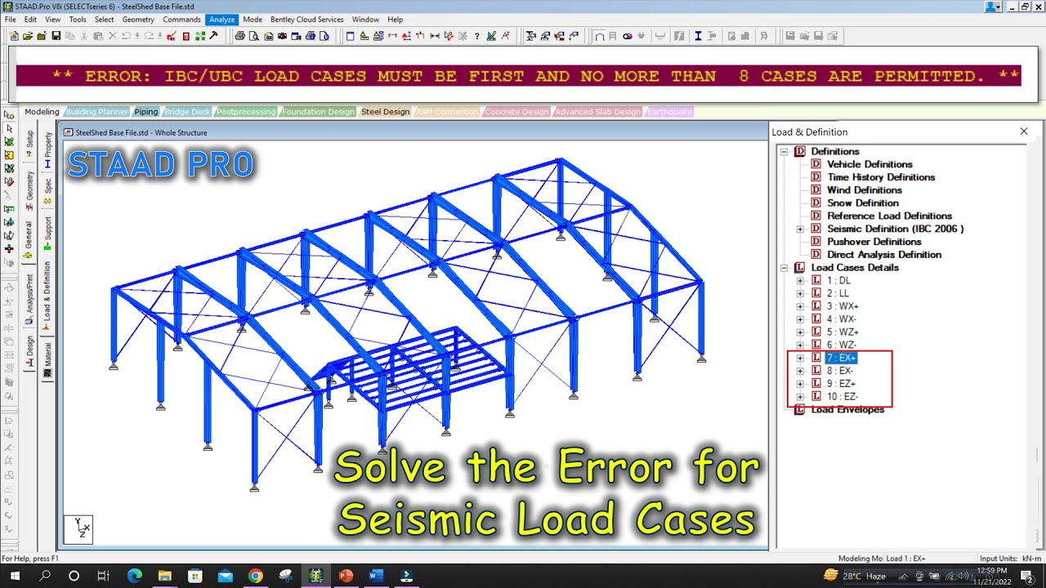1046x588 pixels.
Task: Click the New file toolbar icon
Action: pyautogui.click(x=14, y=36)
